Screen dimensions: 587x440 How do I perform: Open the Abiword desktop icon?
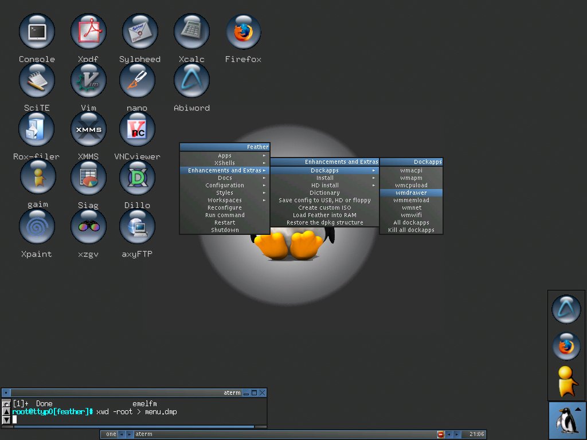[x=191, y=80]
